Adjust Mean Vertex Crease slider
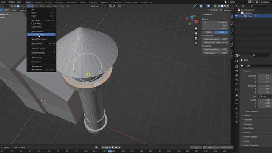This screenshot has height=153, width=272. click(215, 42)
